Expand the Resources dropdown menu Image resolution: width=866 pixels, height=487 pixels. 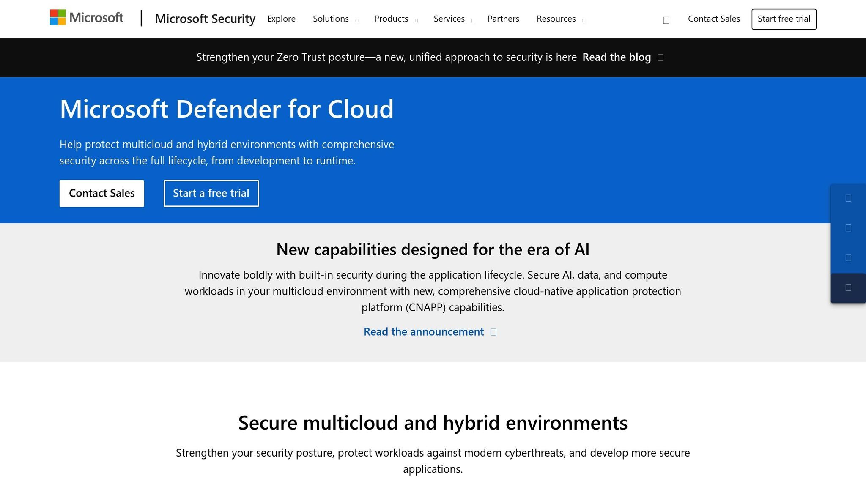(x=561, y=19)
